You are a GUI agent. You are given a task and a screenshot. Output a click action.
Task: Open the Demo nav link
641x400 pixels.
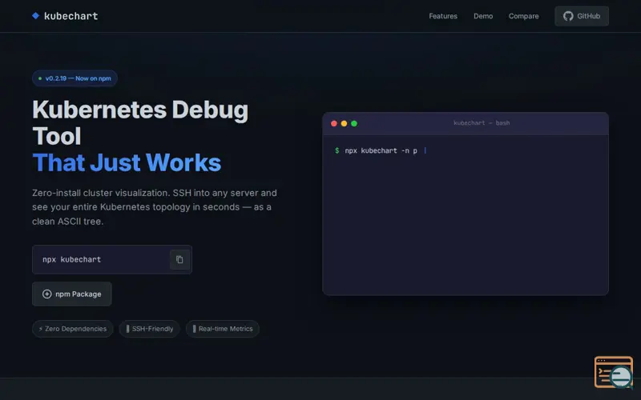point(483,16)
